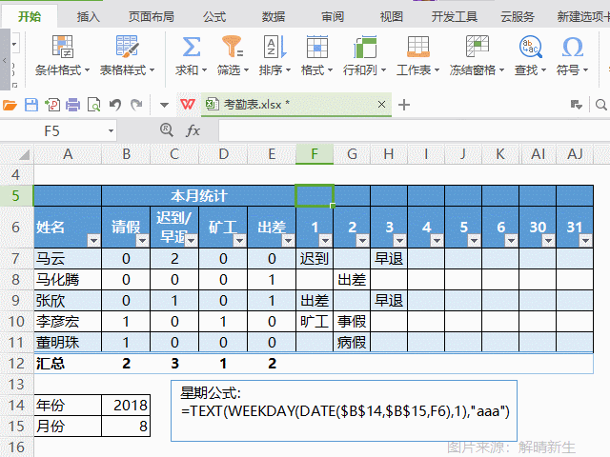
Task: Click the 汇总 label cell
Action: [68, 364]
